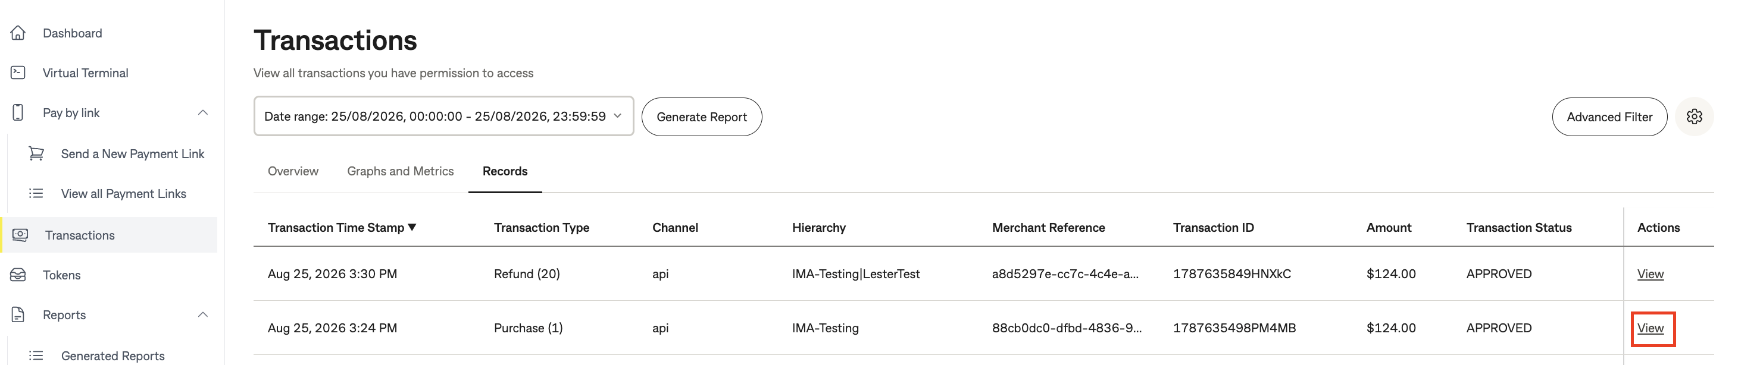
Task: Open View all Payment Links page
Action: tap(123, 193)
